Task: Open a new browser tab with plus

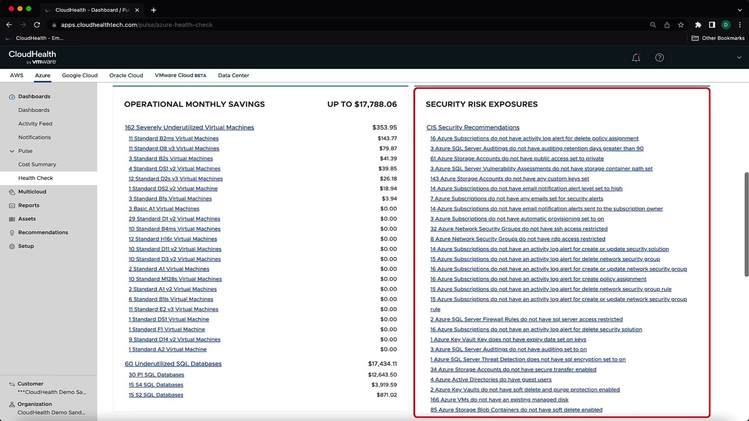Action: [153, 10]
